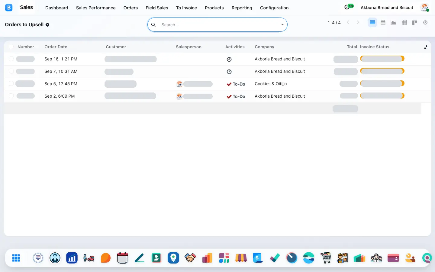Open the handshake app in the dock

pos(190,258)
